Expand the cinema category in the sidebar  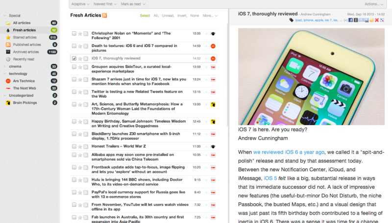[x=3, y=66]
